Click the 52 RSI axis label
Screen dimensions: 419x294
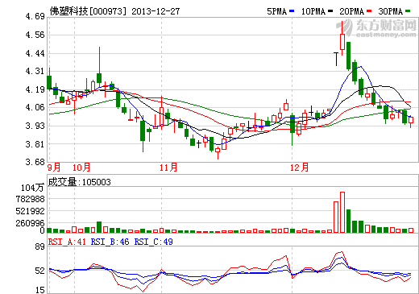[39, 271]
